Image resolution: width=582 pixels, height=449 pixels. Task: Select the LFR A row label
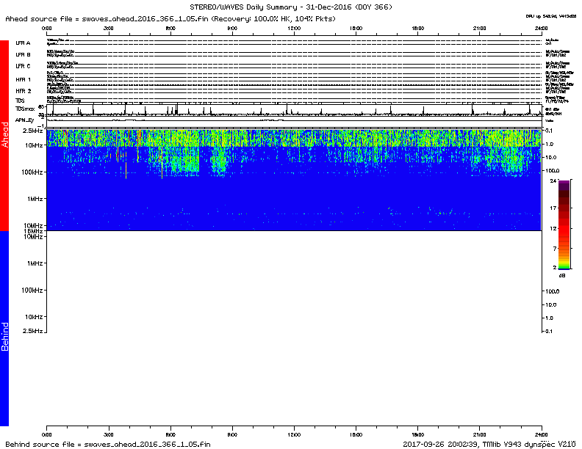point(23,43)
